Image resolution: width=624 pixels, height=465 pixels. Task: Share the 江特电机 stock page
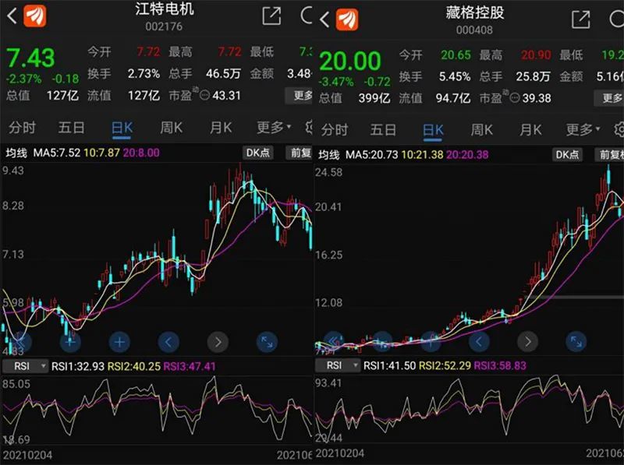click(x=271, y=16)
